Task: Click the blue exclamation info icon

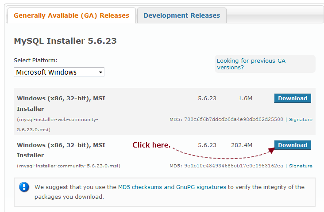Action: [x=24, y=187]
